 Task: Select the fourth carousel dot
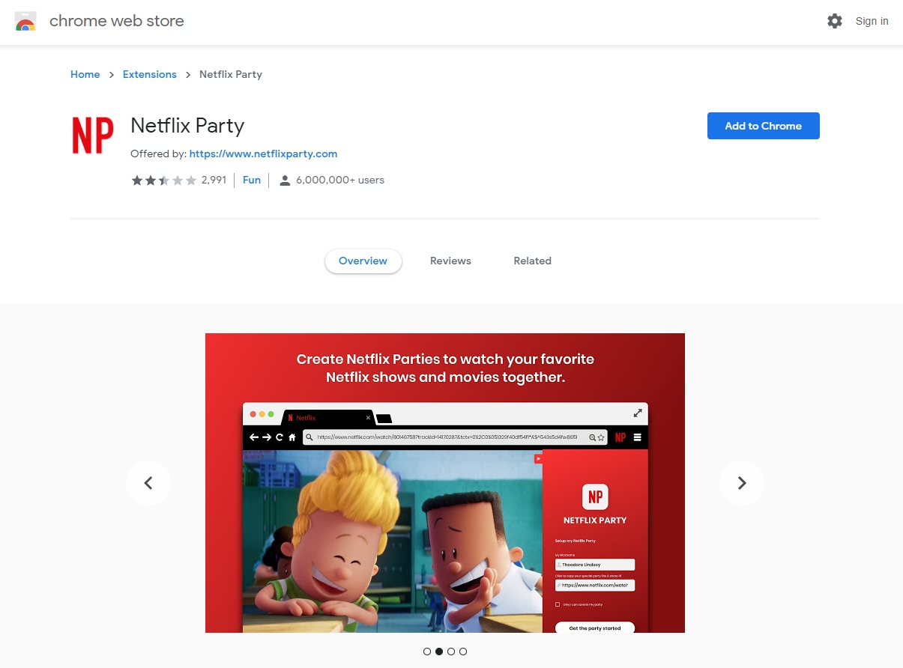click(463, 652)
